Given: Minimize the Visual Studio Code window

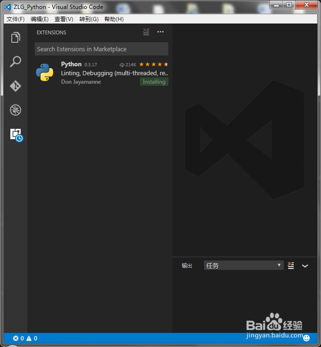Looking at the screenshot, I should pyautogui.click(x=276, y=5).
